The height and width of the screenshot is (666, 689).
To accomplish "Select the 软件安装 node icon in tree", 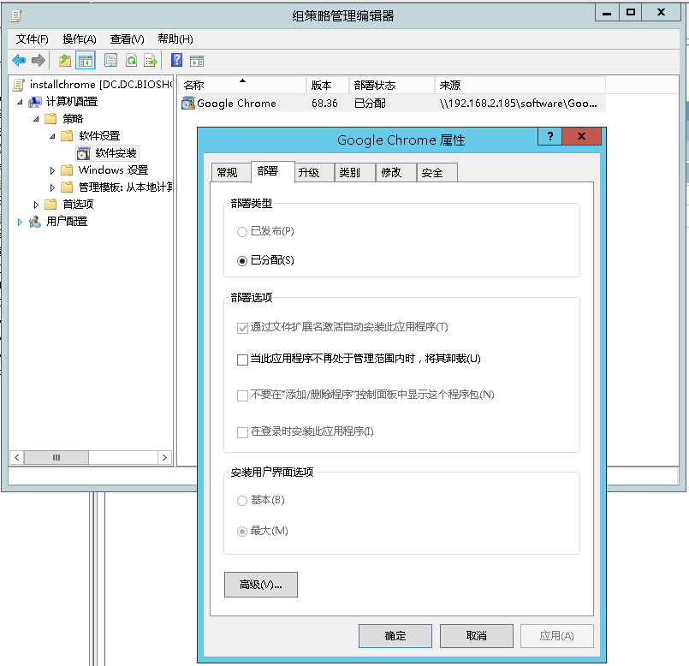I will pos(83,153).
